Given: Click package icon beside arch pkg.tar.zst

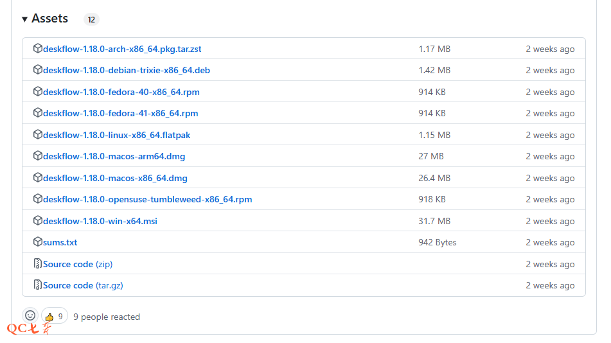Looking at the screenshot, I should [38, 49].
